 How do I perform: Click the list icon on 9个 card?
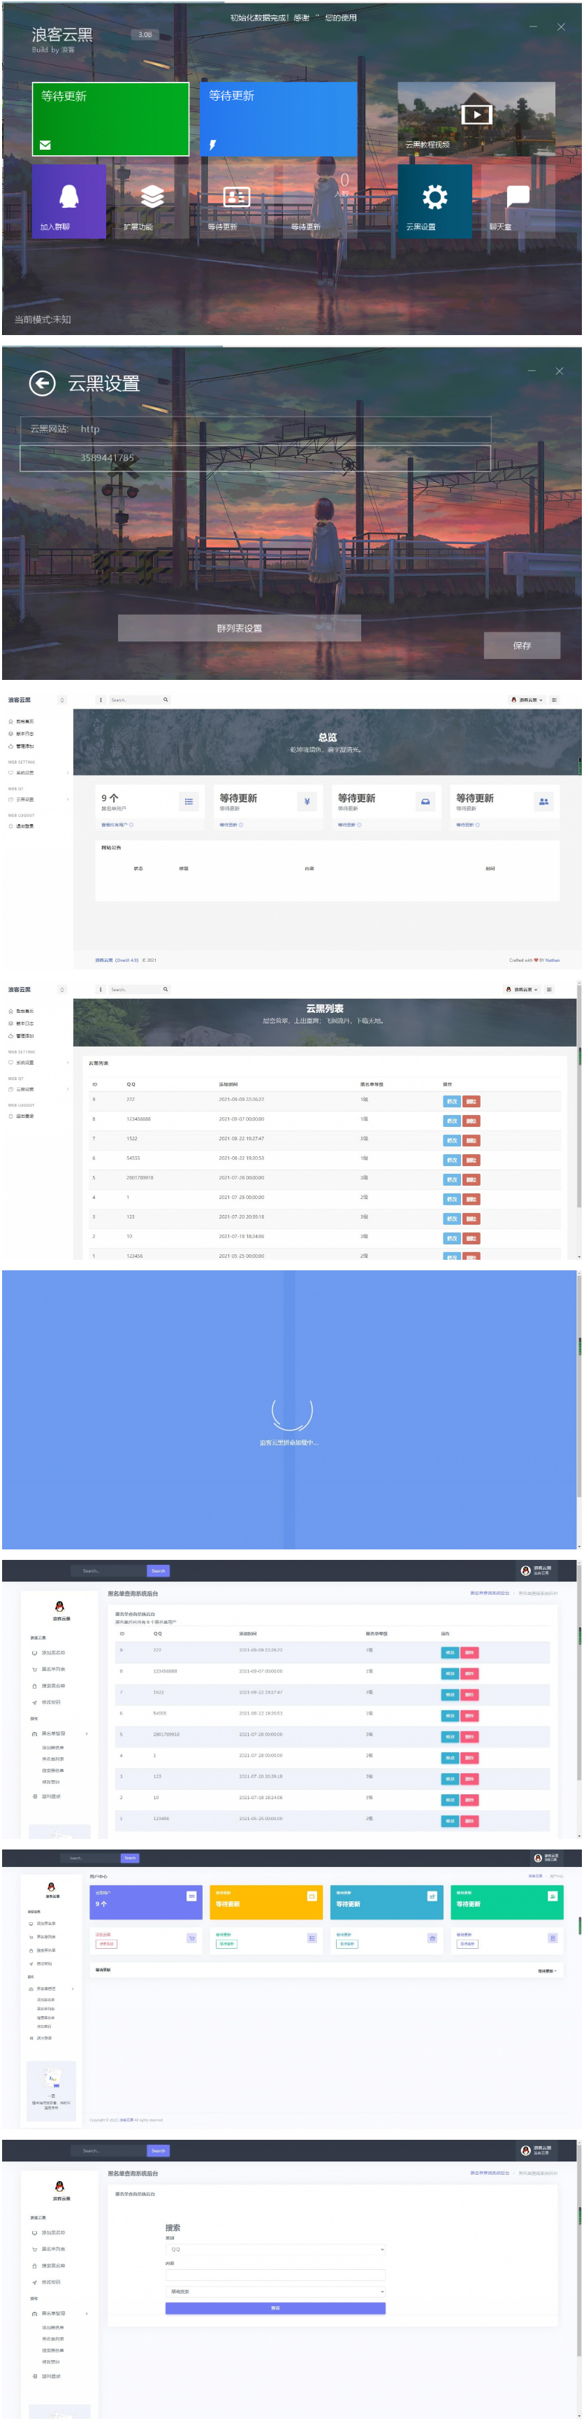pos(189,802)
